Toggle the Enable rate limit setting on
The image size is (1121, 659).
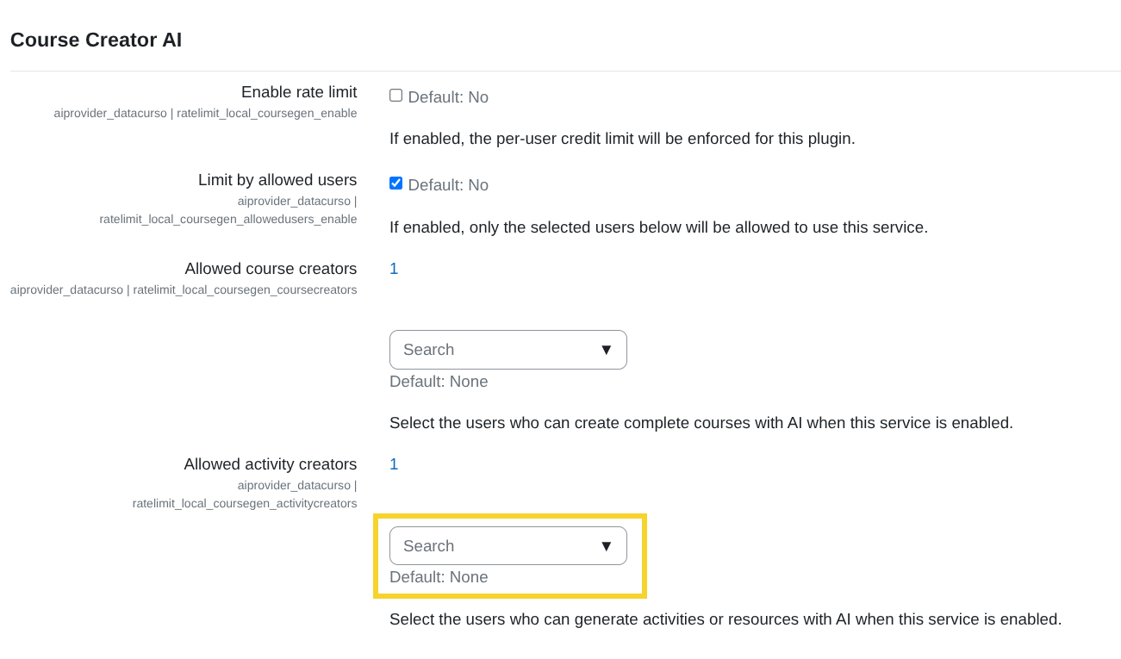pos(395,95)
